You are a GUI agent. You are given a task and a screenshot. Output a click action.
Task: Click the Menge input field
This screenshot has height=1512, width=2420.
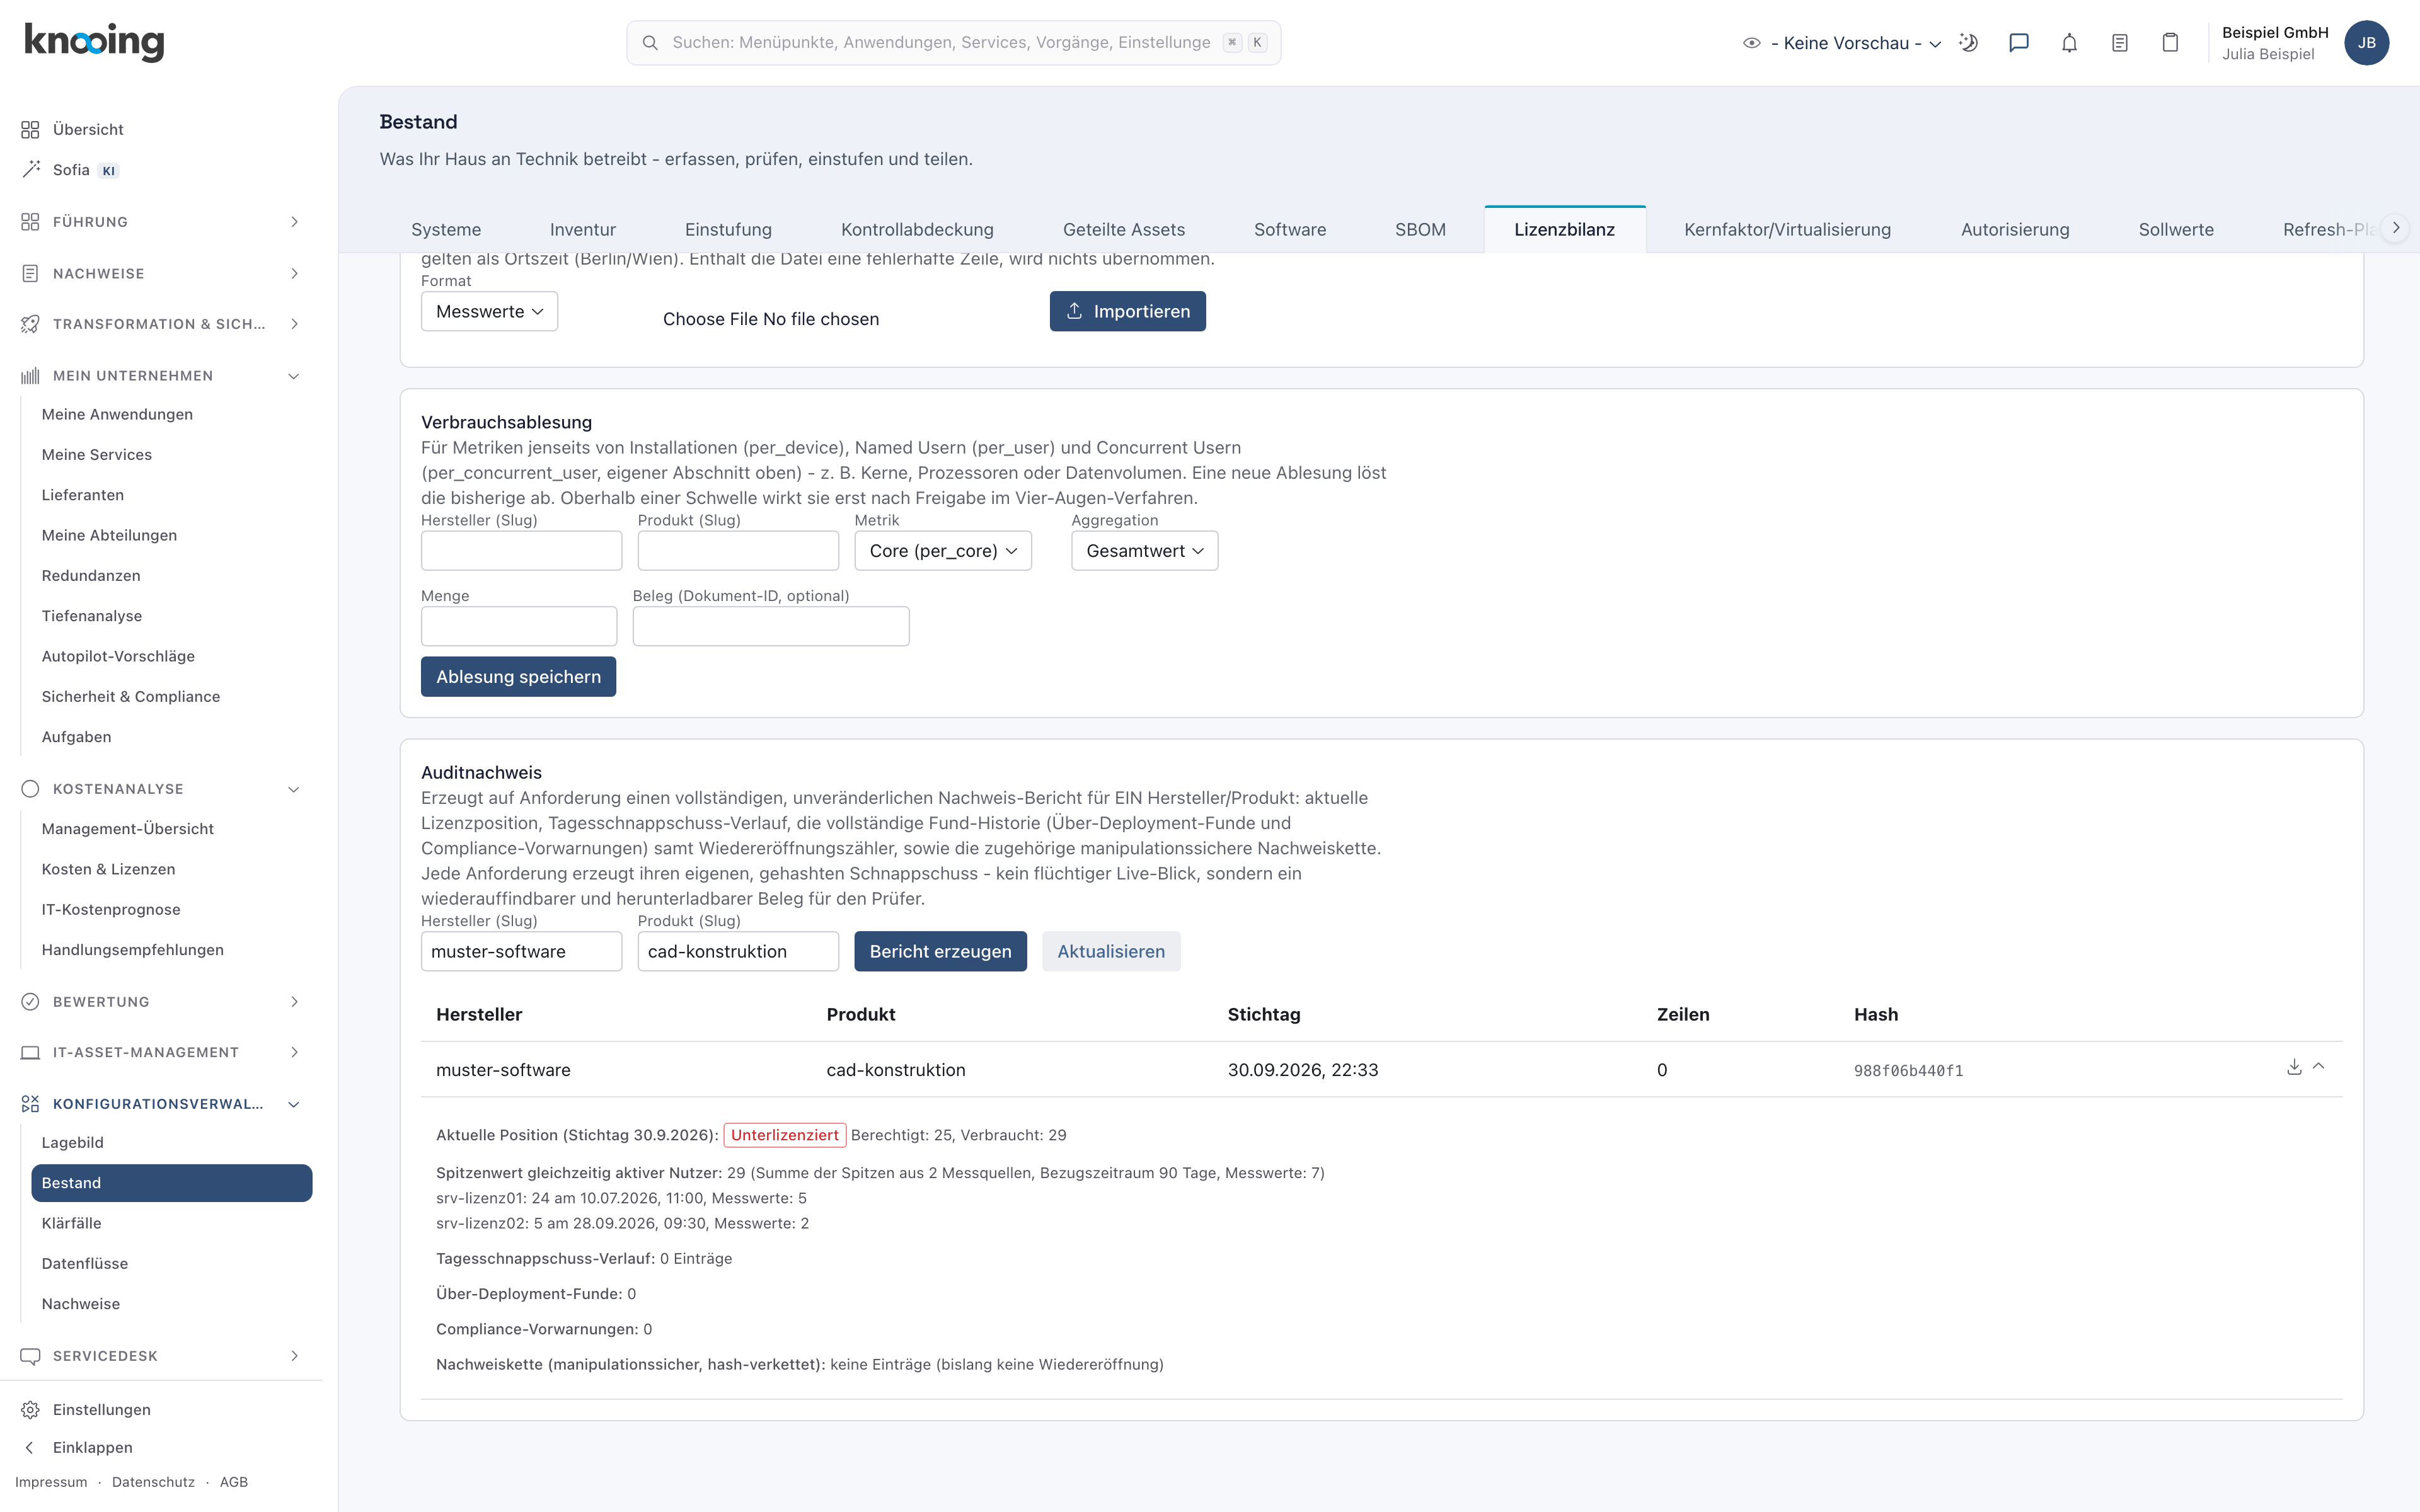519,626
